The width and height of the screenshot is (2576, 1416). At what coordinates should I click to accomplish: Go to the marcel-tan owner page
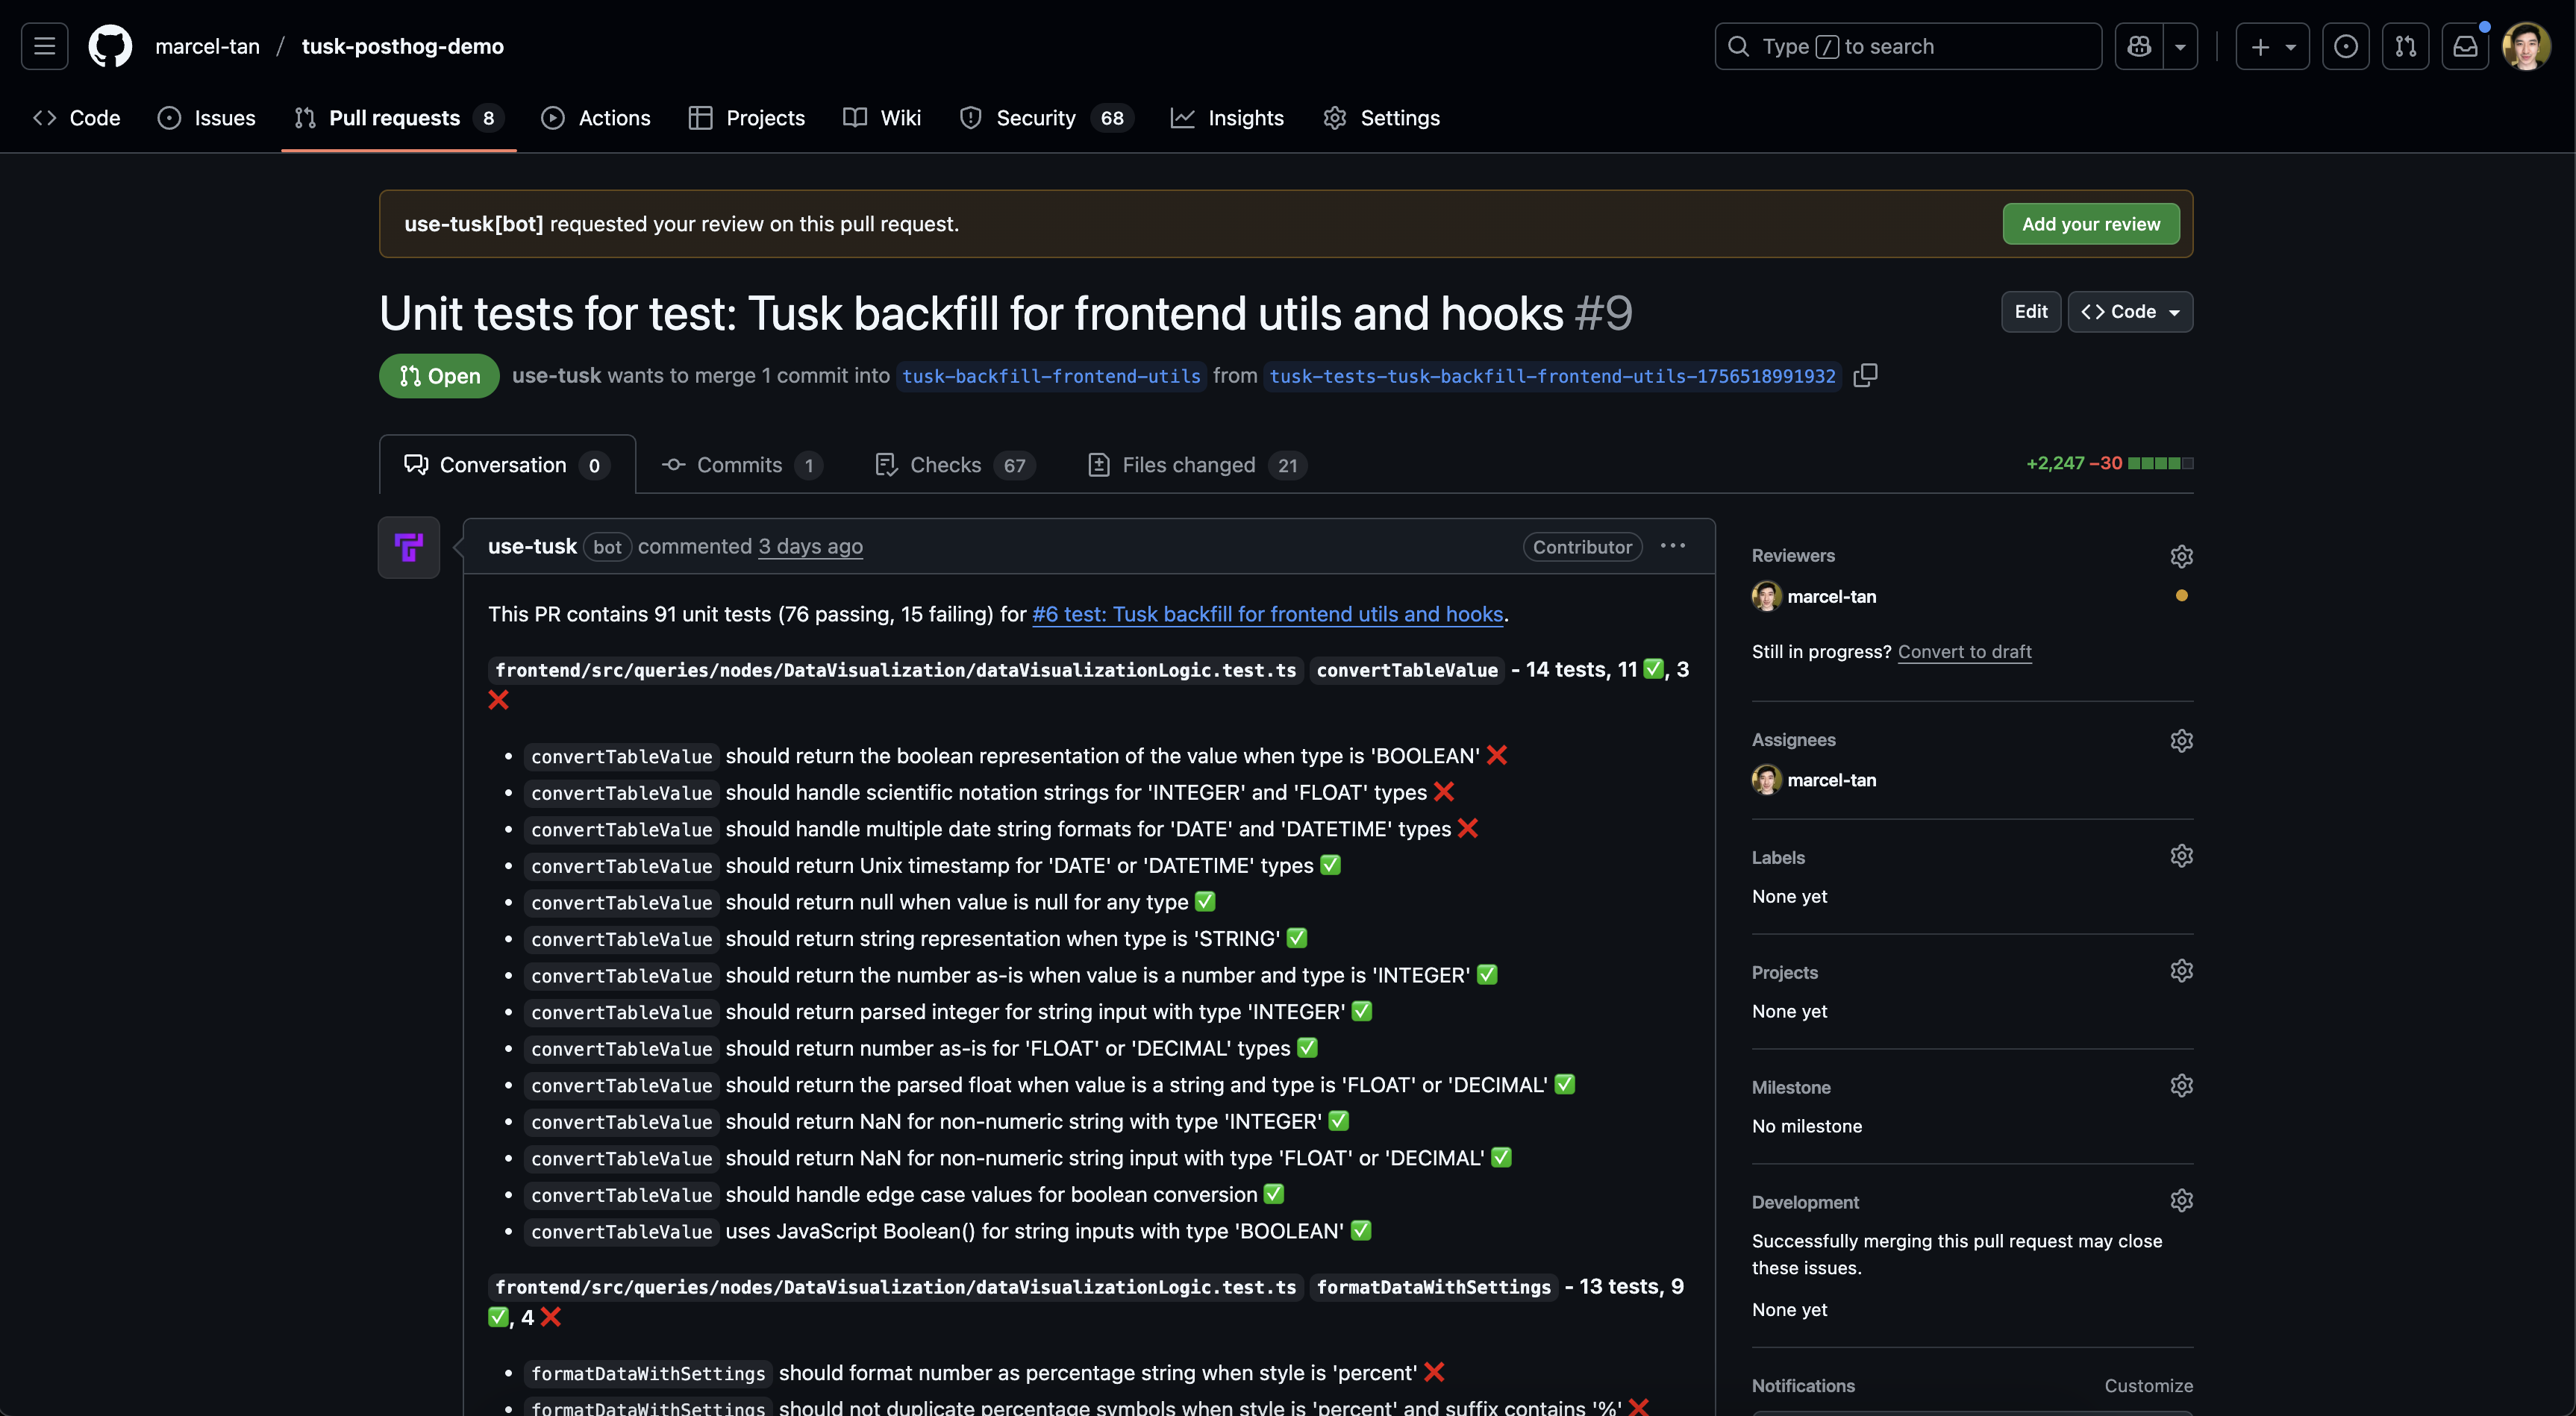click(207, 46)
